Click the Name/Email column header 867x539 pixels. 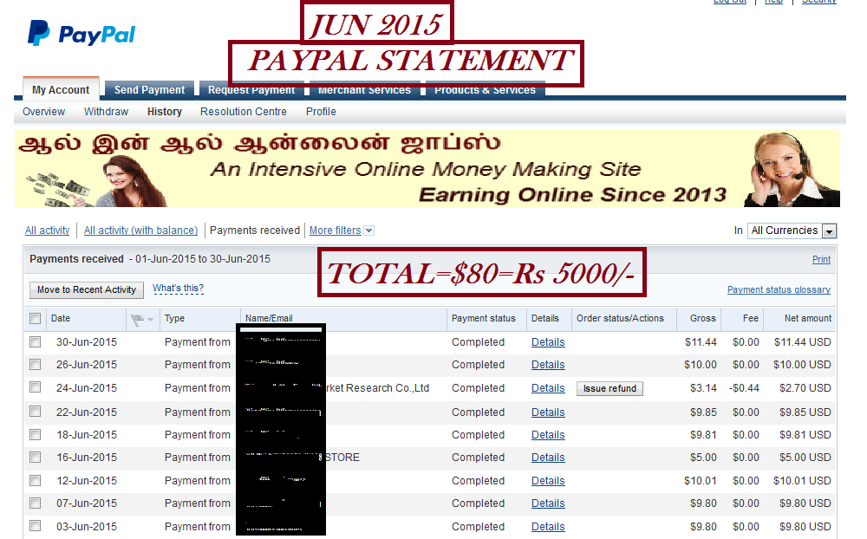coord(269,318)
